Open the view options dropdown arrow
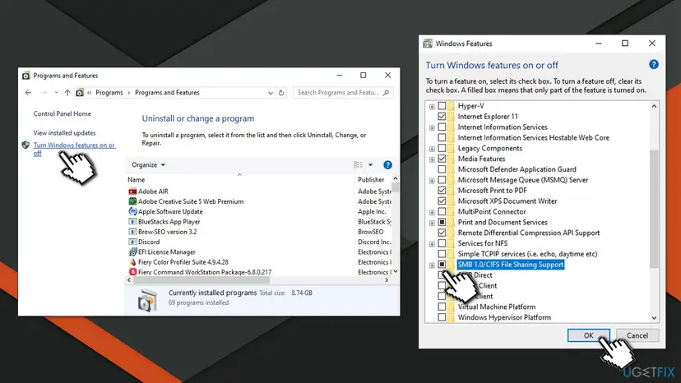Viewport: 681px width, 383px height. click(x=370, y=165)
